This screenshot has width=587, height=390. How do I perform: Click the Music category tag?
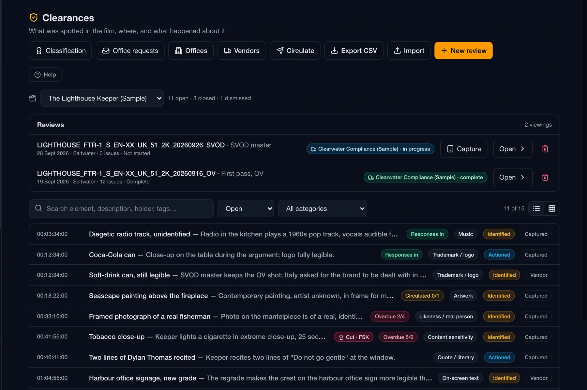point(465,234)
